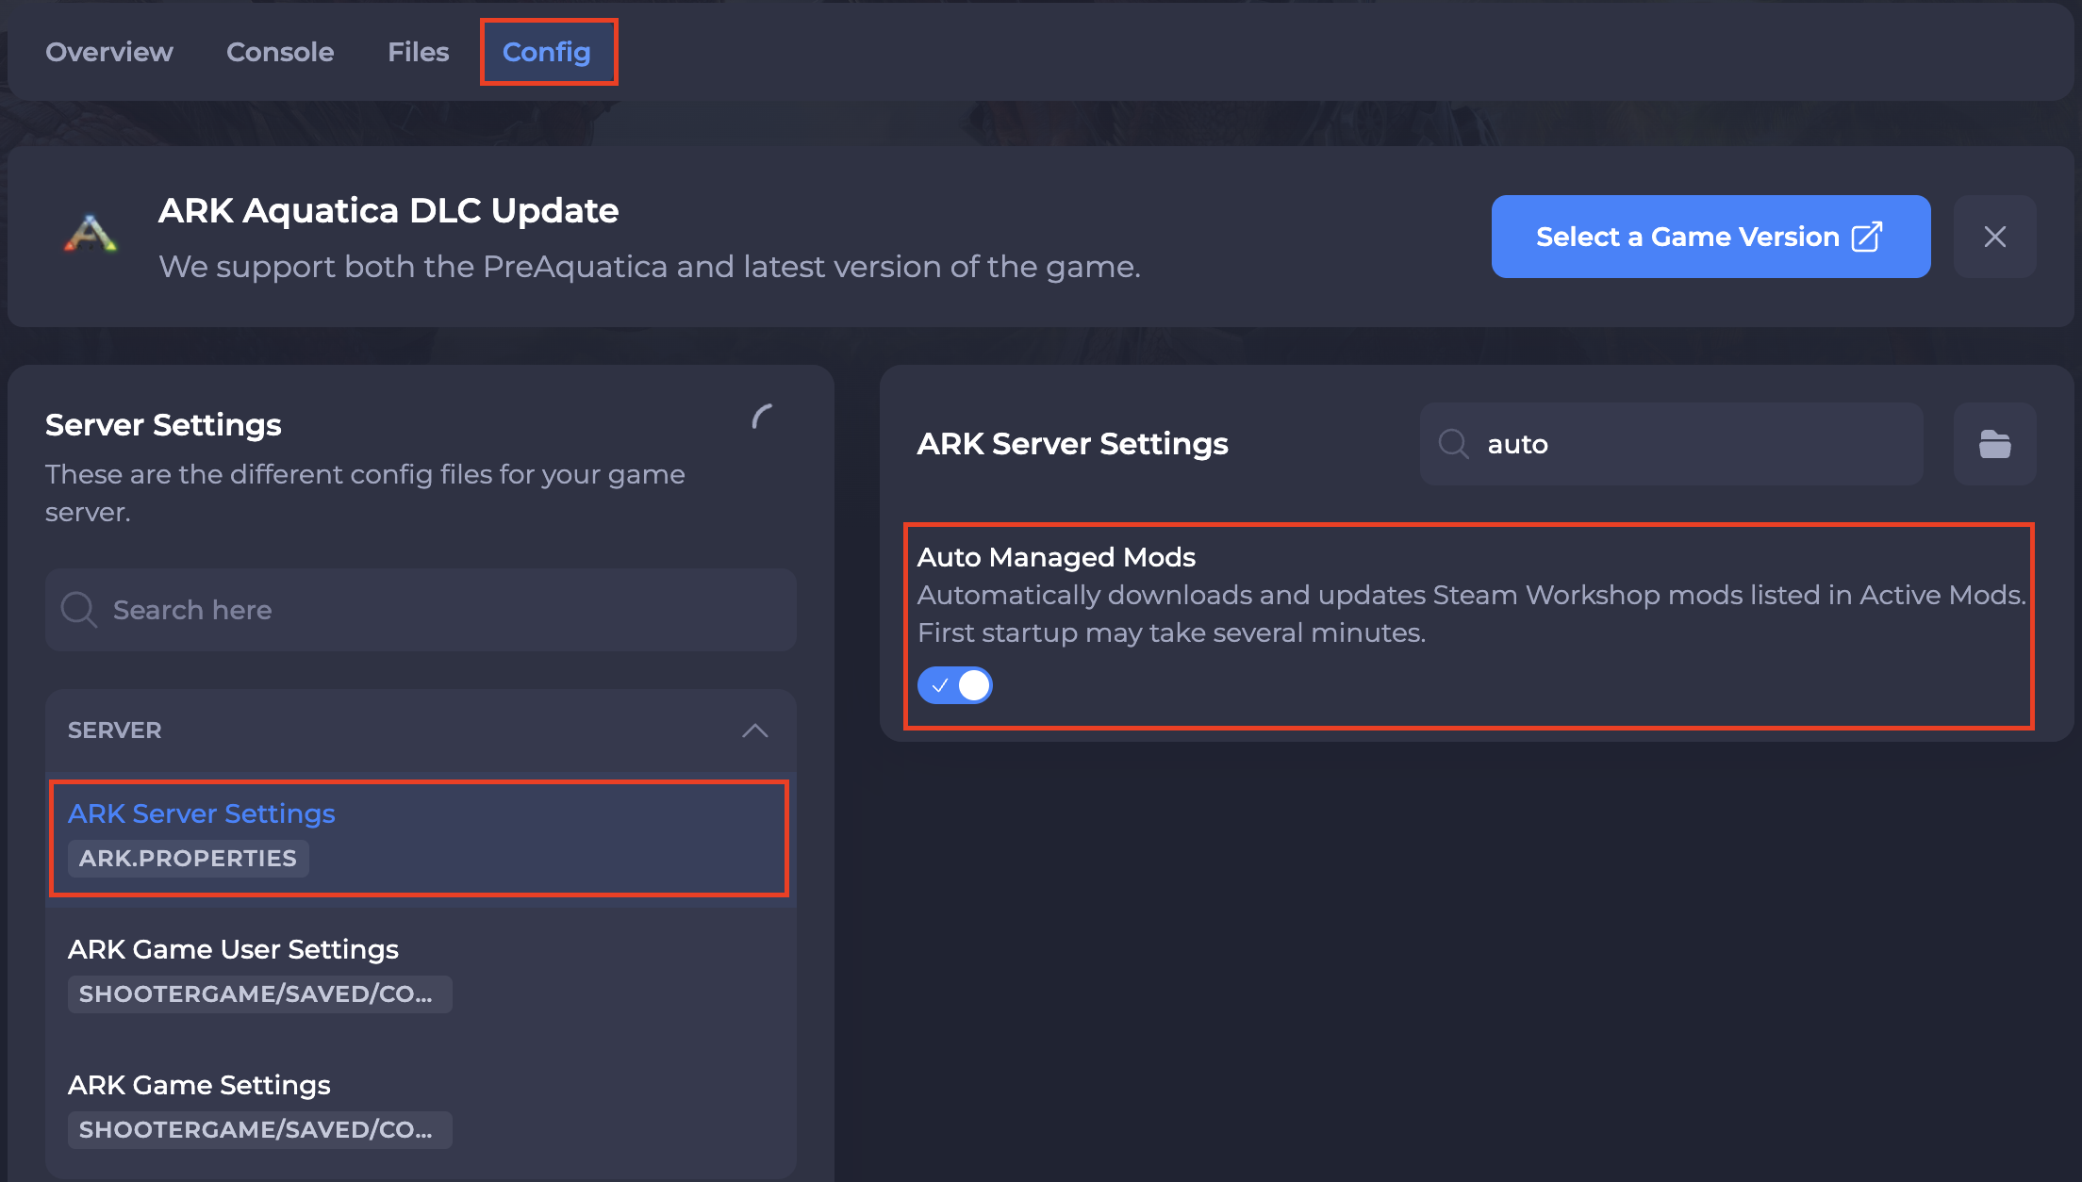Click the SHOOTERGAME/SAVED/CO... tag under Game User Settings
This screenshot has width=2082, height=1182.
259,994
